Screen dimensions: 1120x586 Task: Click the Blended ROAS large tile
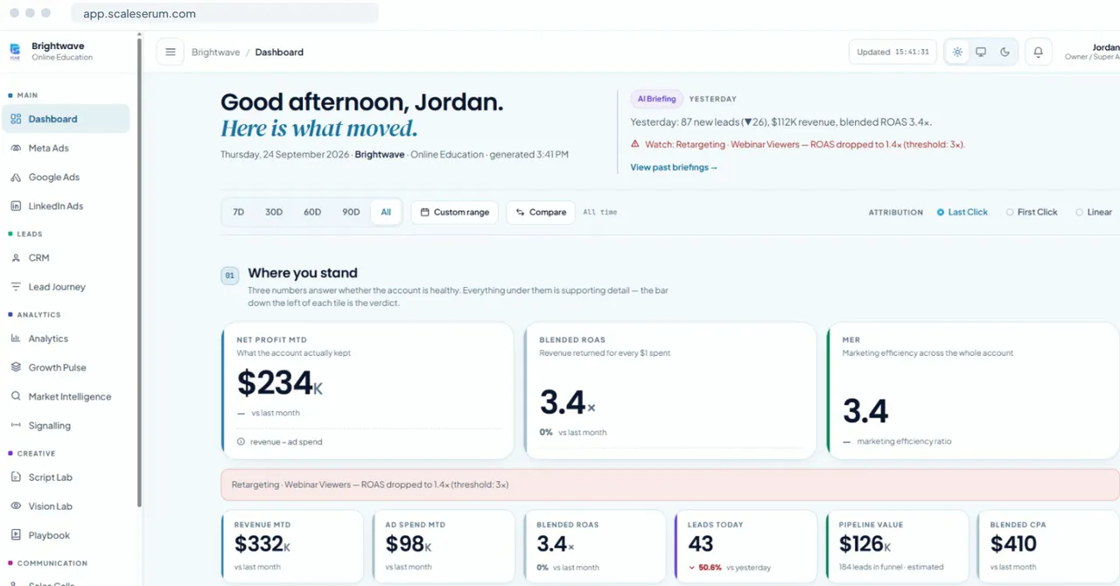tap(670, 390)
